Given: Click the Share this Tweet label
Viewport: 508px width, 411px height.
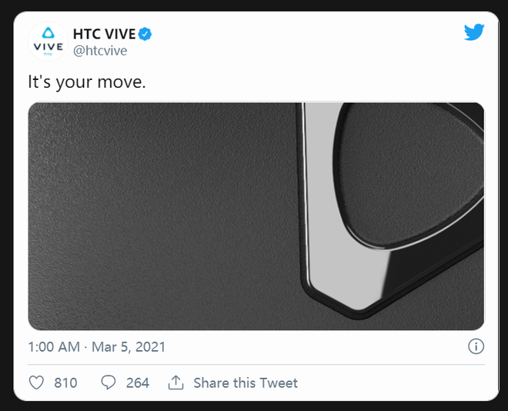Looking at the screenshot, I should [x=246, y=383].
